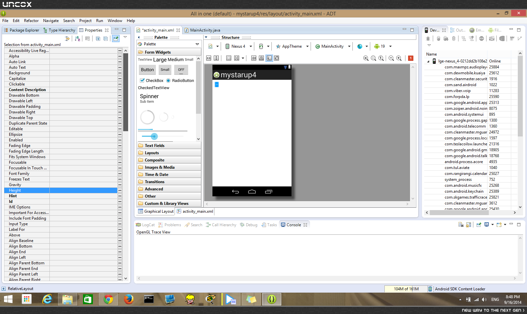Viewport: 527px width, 314px height.
Task: Click the stop process icon in Devices
Action: 482,38
